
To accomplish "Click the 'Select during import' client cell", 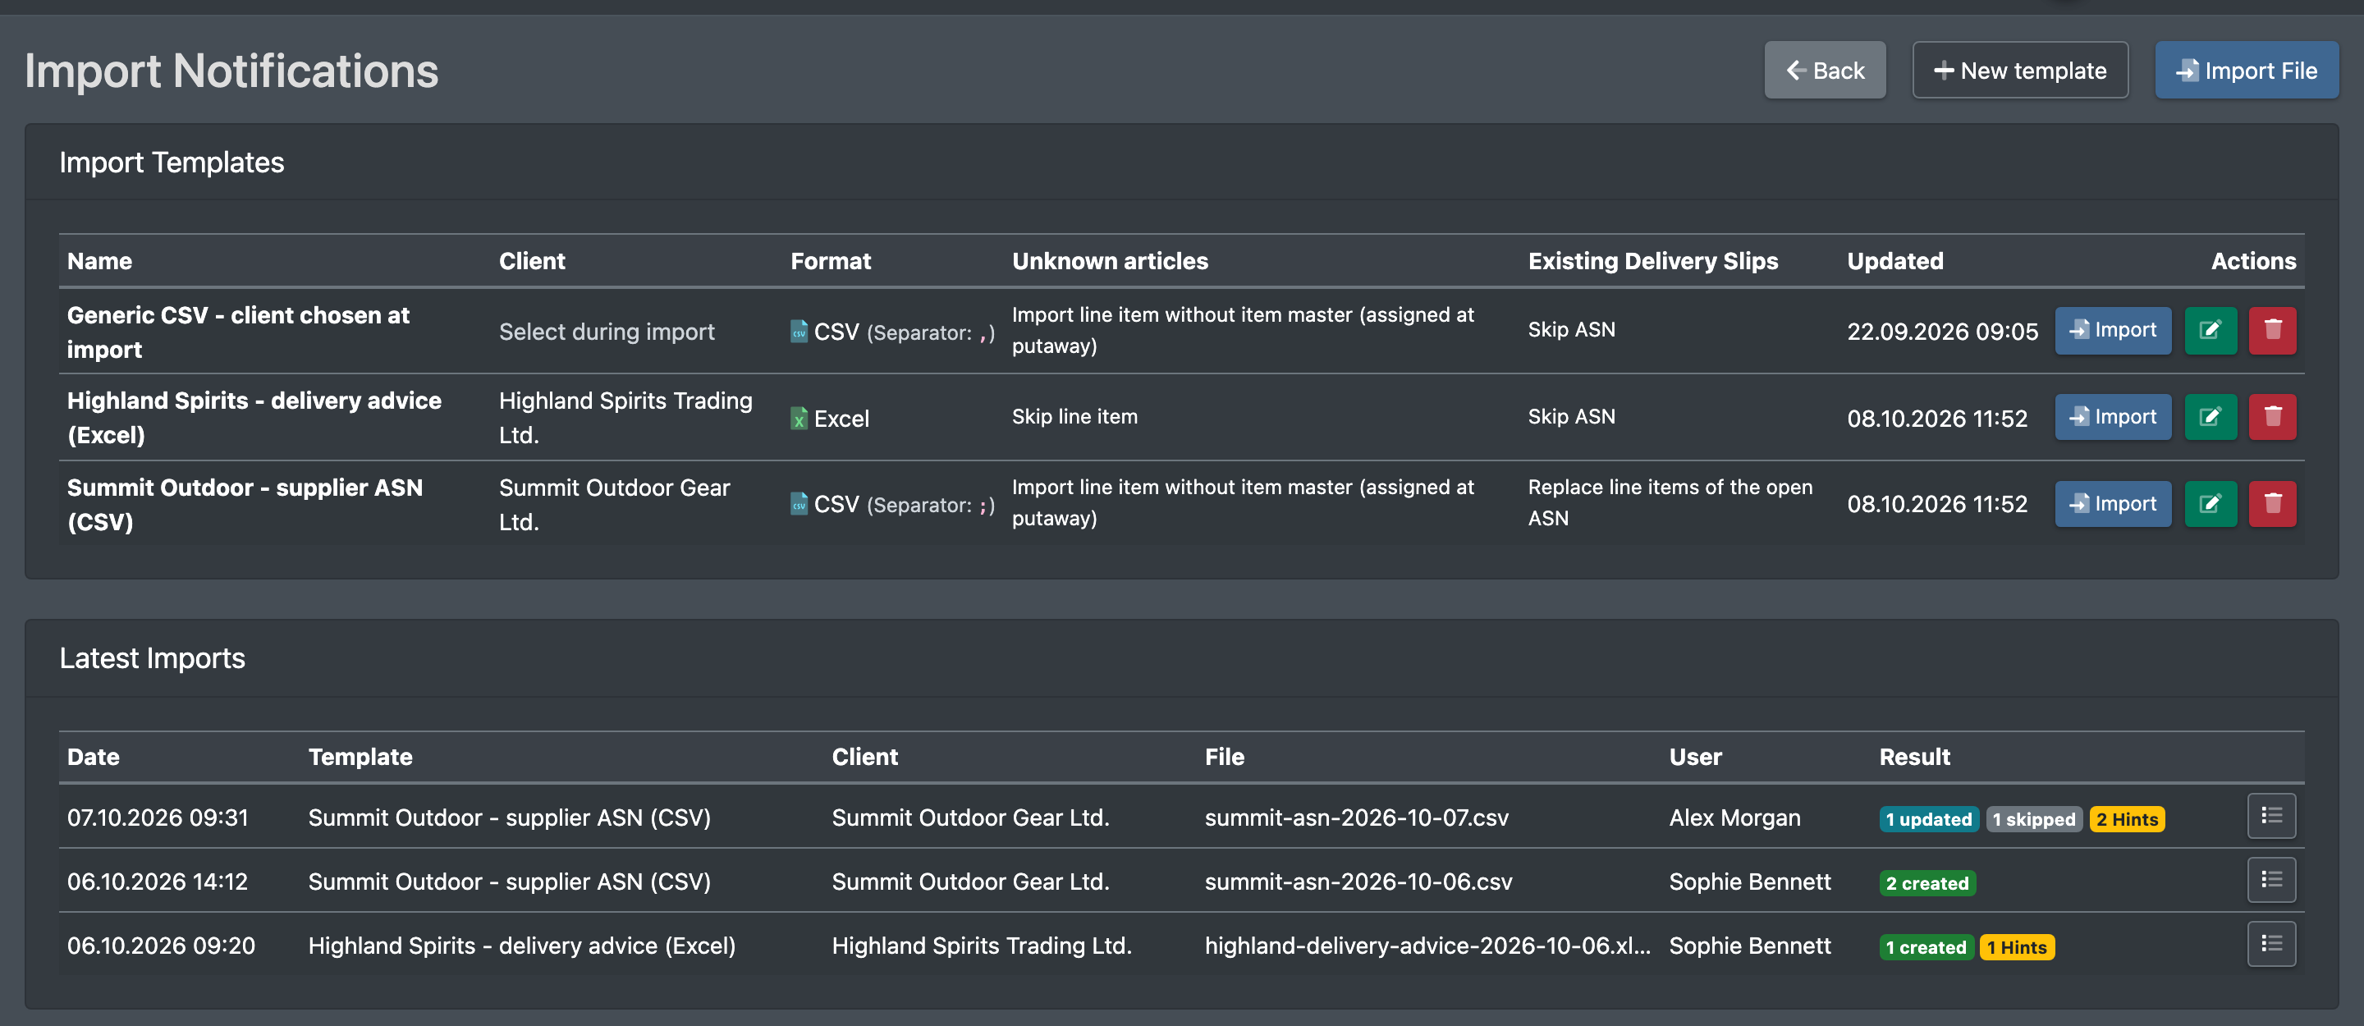I will [607, 332].
